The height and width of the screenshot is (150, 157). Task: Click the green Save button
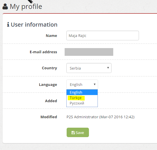pos(78,132)
